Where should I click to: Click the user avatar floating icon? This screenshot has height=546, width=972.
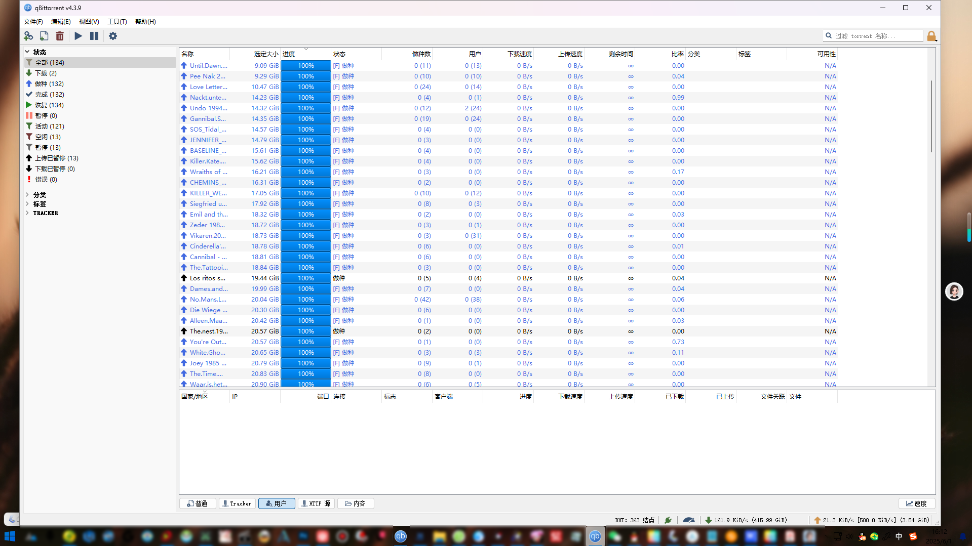click(954, 291)
